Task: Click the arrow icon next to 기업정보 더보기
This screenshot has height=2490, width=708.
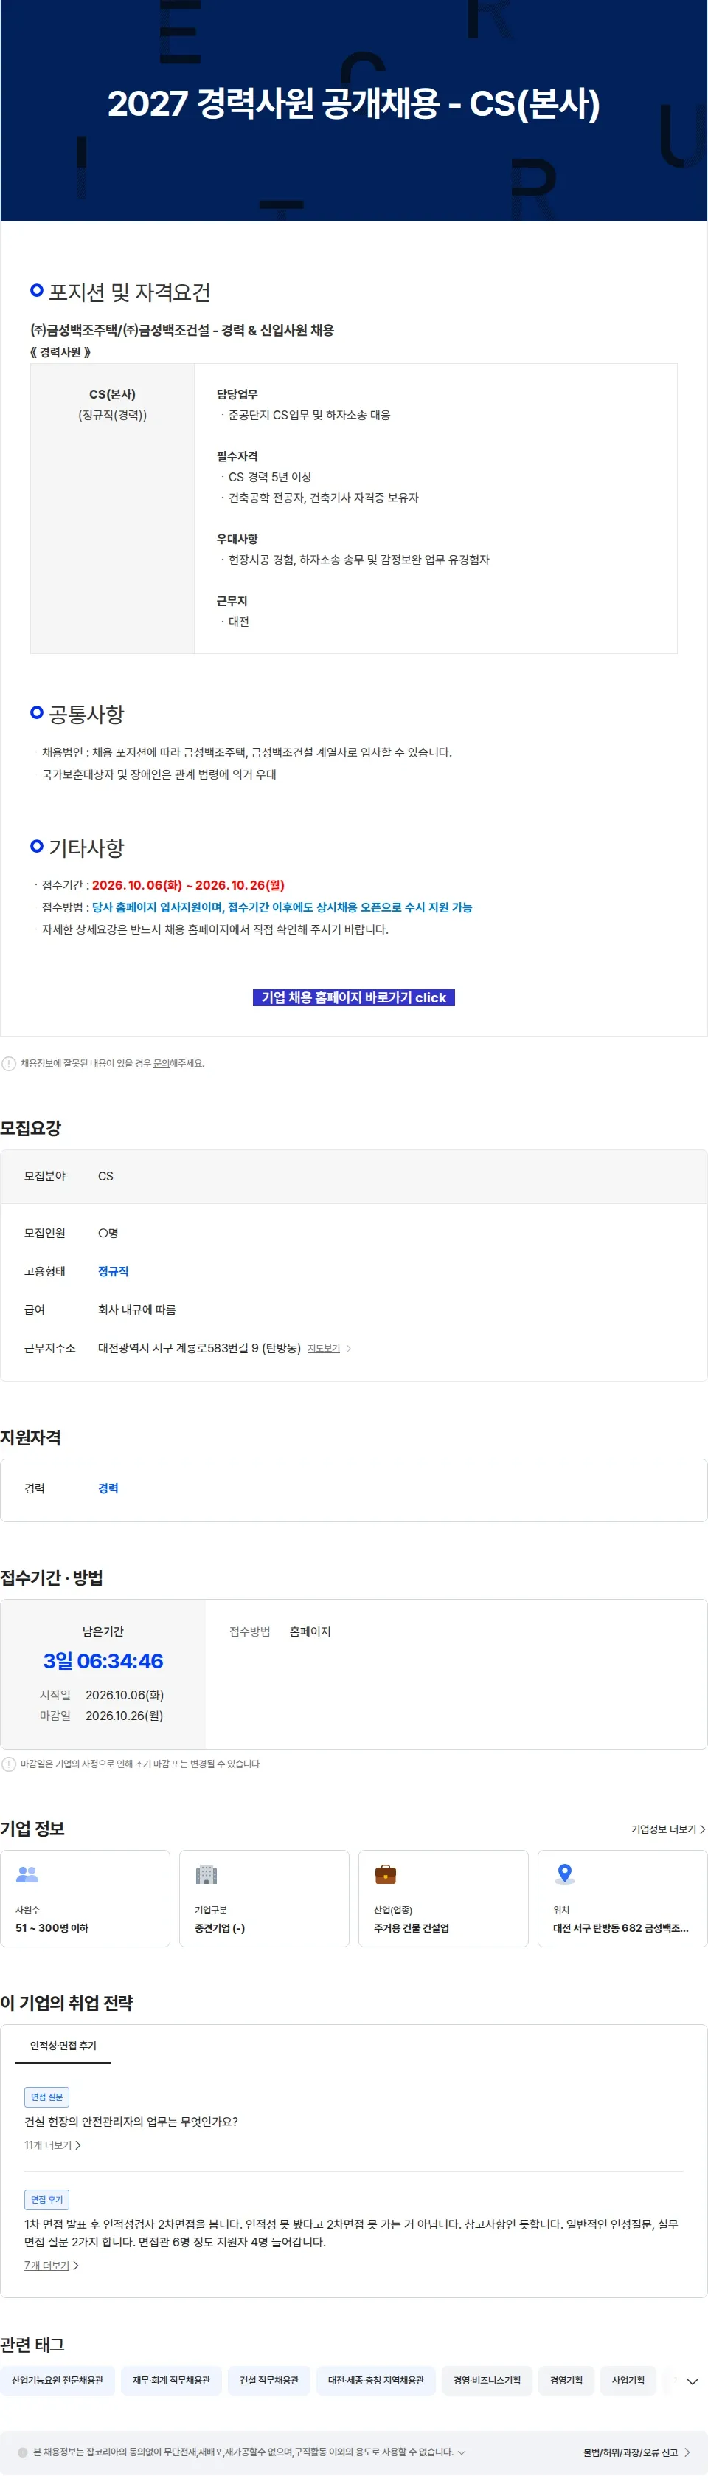Action: click(702, 1829)
